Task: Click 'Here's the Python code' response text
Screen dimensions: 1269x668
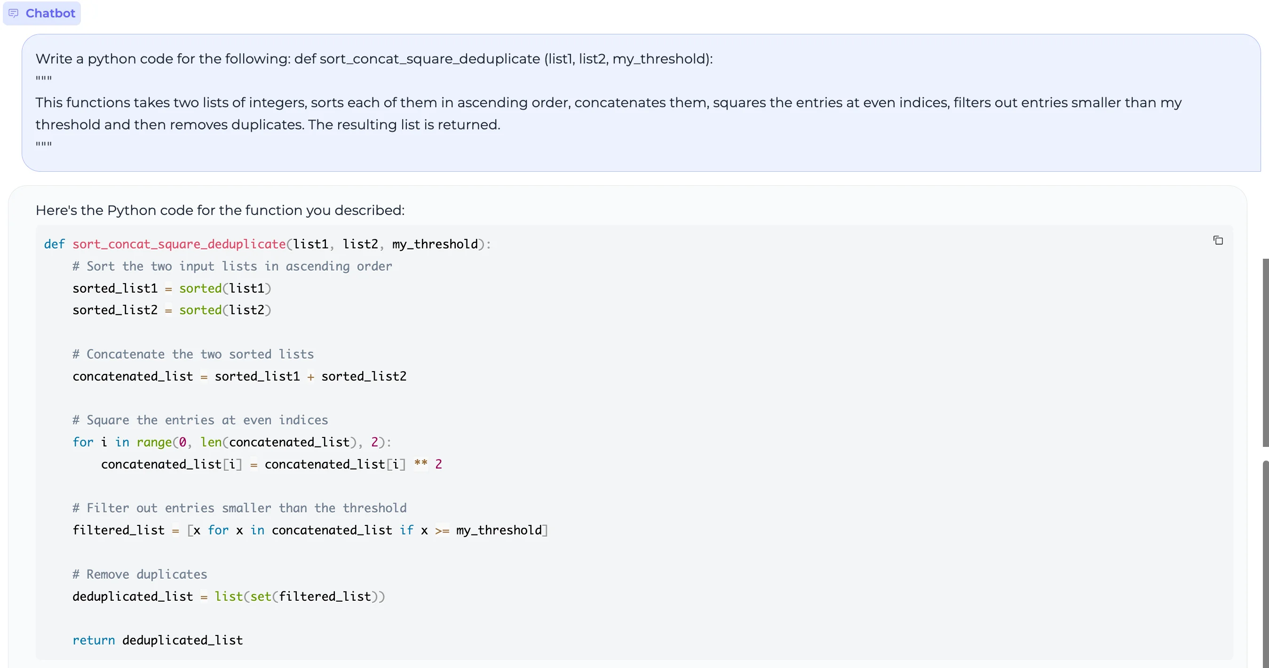Action: point(220,210)
